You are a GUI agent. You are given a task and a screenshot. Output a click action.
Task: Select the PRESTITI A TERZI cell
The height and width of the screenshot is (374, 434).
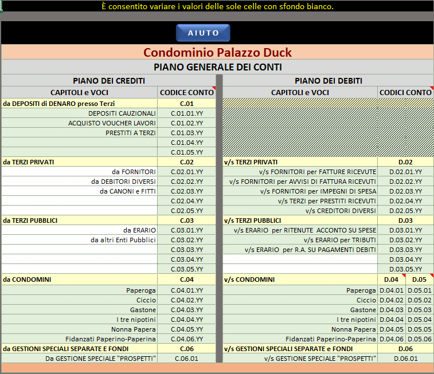click(x=80, y=133)
